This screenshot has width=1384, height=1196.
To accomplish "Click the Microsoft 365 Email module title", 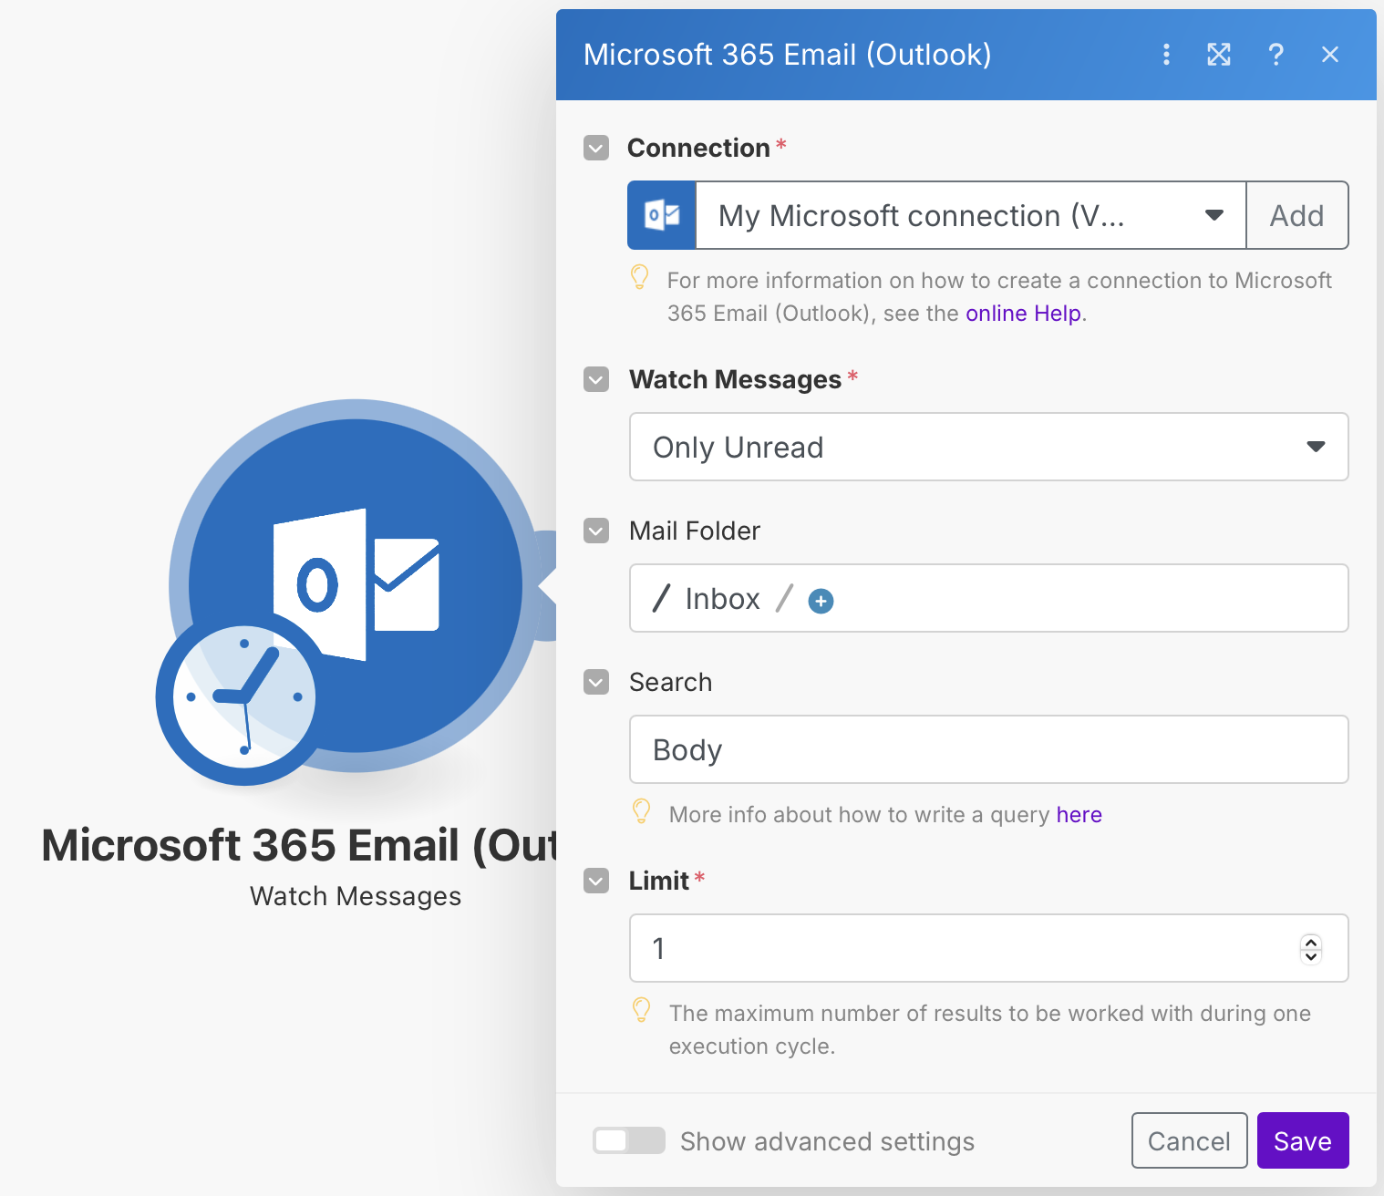I will pos(300,845).
